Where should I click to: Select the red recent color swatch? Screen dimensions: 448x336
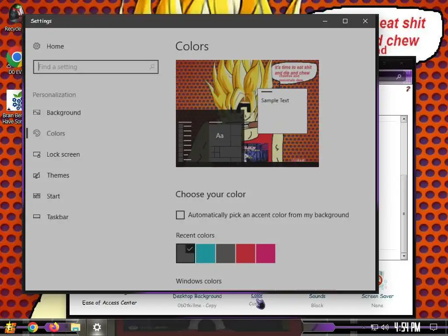coord(245,253)
